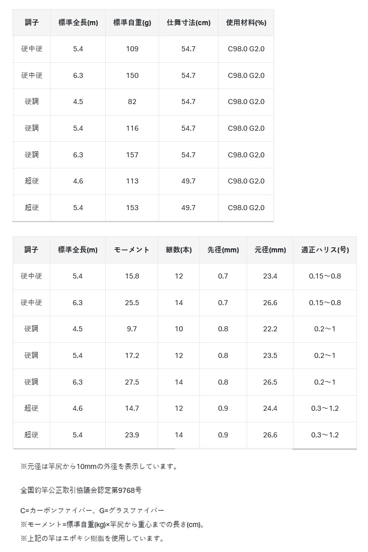Select the 元径(mm) column header
Image resolution: width=368 pixels, height=552 pixels.
point(270,250)
